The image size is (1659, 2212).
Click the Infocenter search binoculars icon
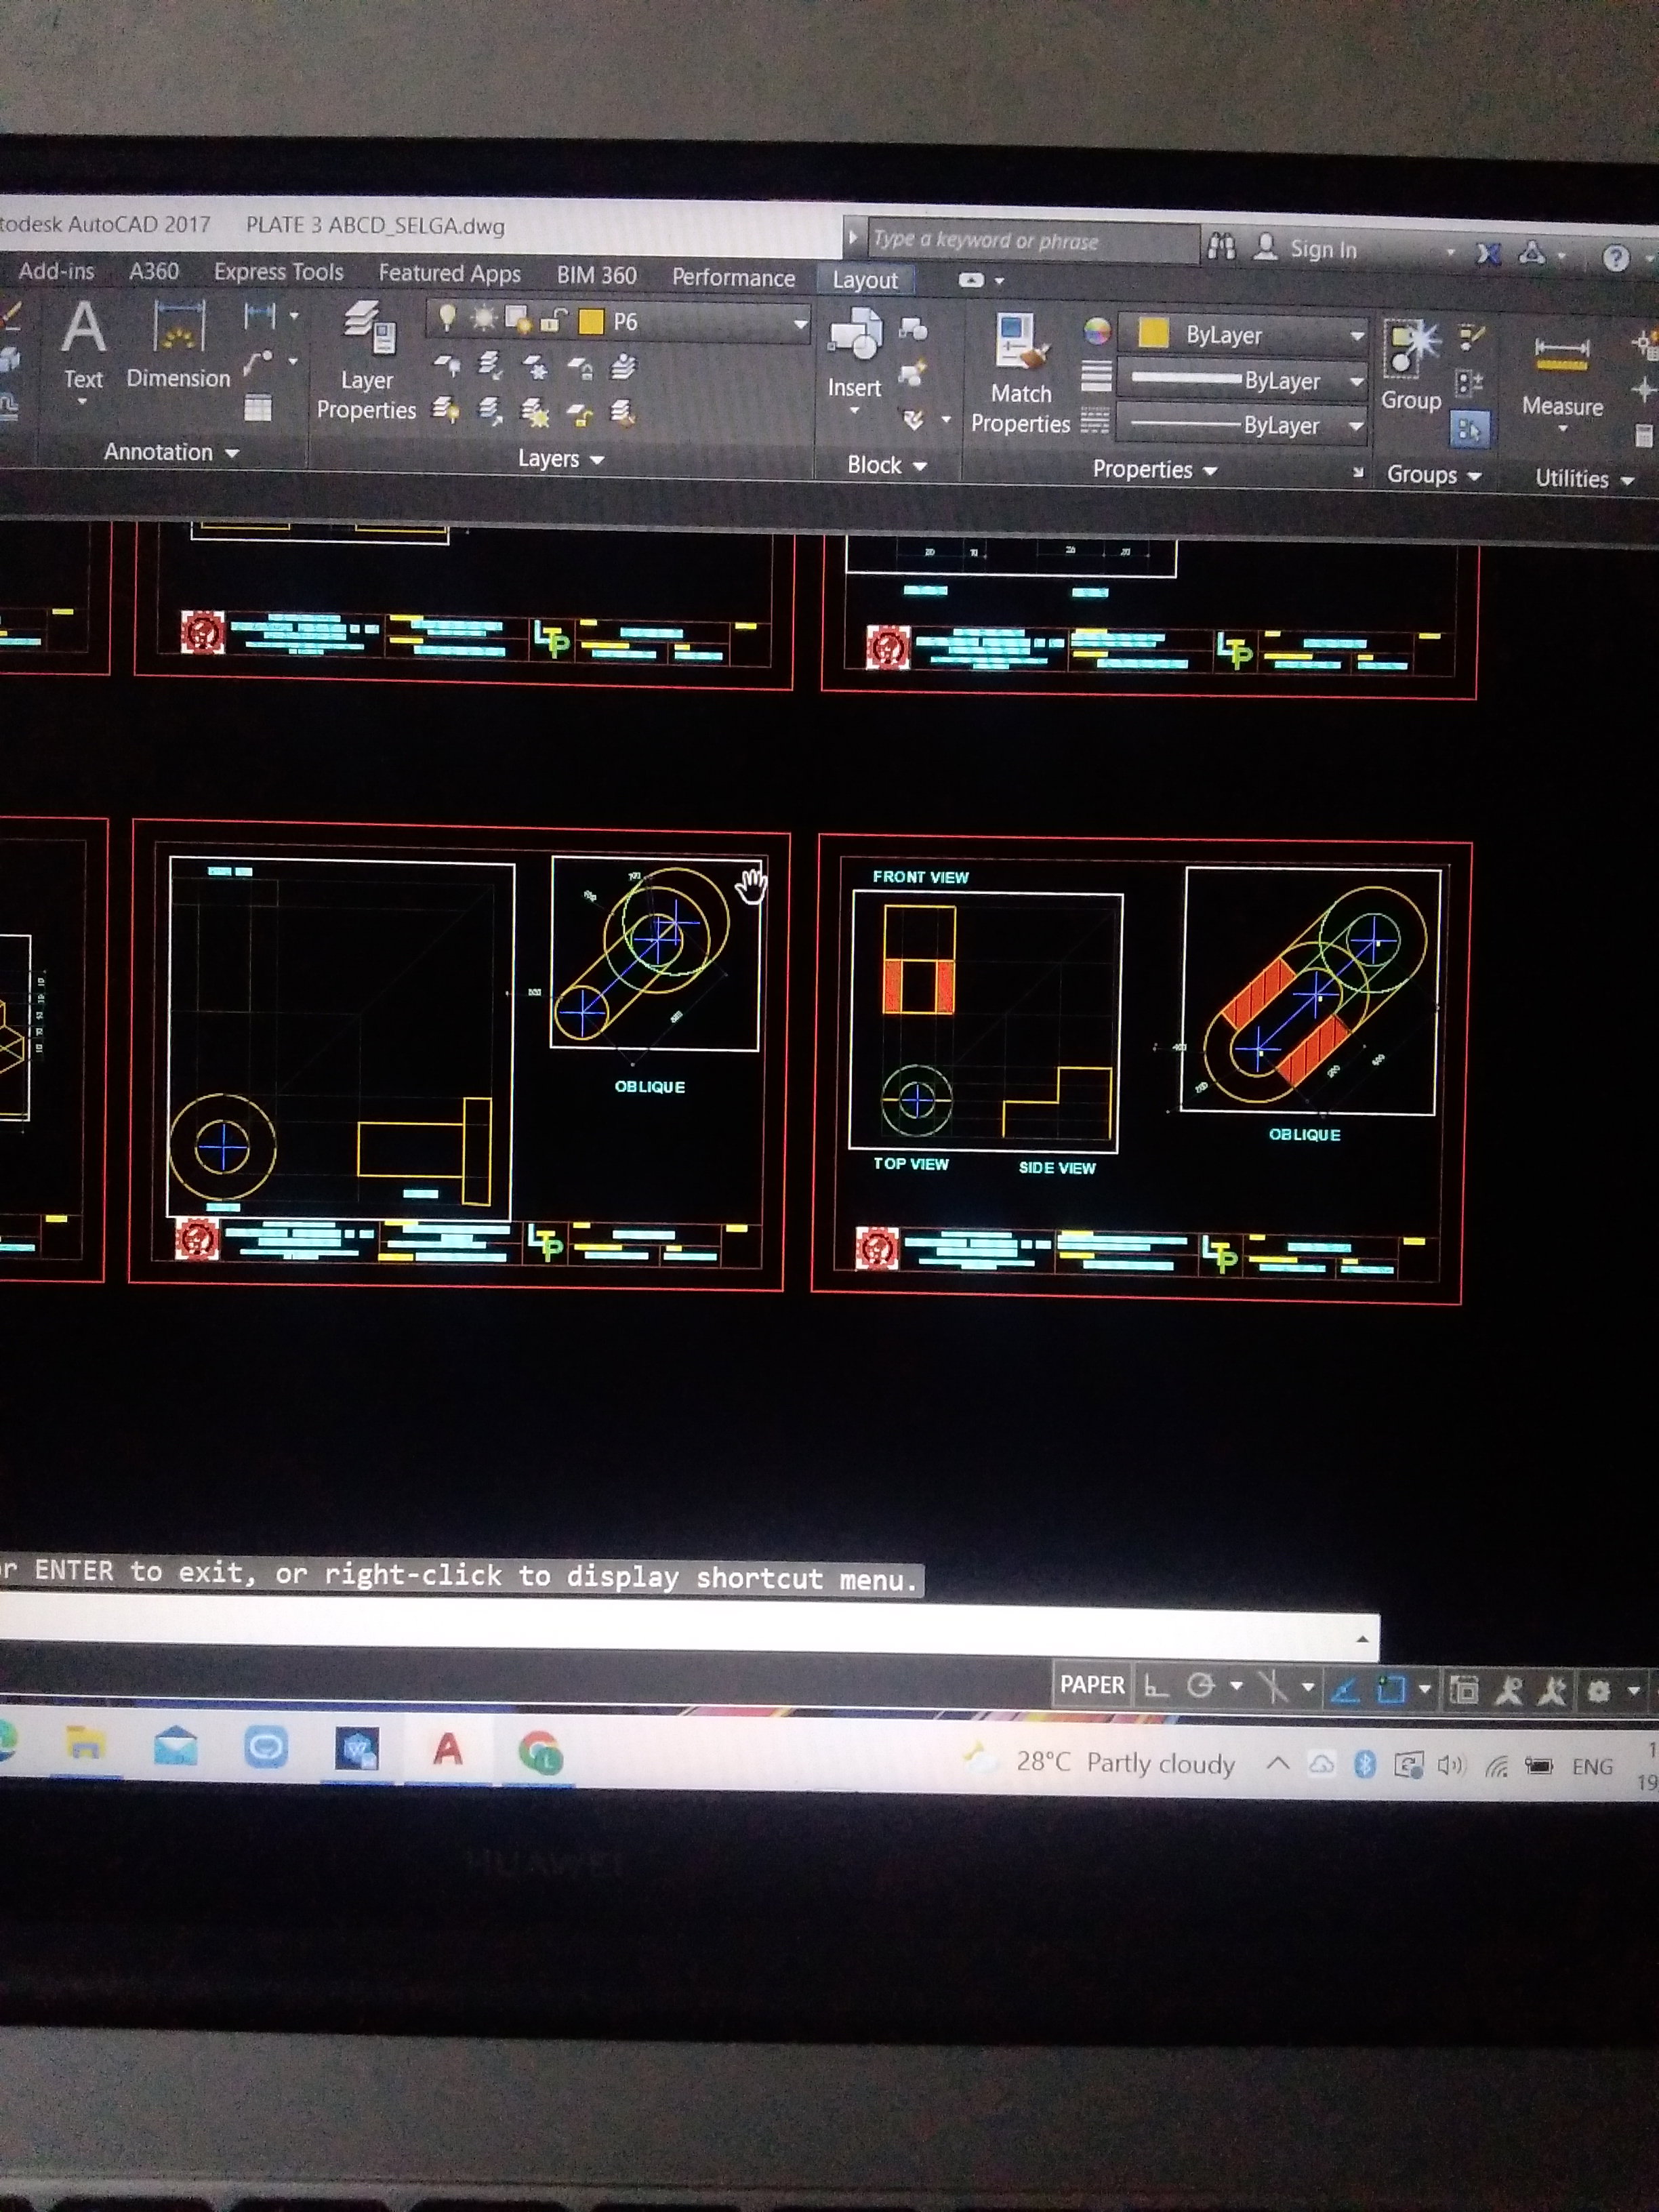click(1221, 246)
